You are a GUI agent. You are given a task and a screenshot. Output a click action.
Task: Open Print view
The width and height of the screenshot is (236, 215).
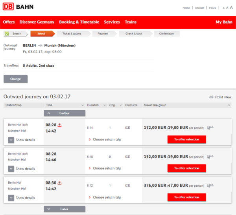[223, 97]
